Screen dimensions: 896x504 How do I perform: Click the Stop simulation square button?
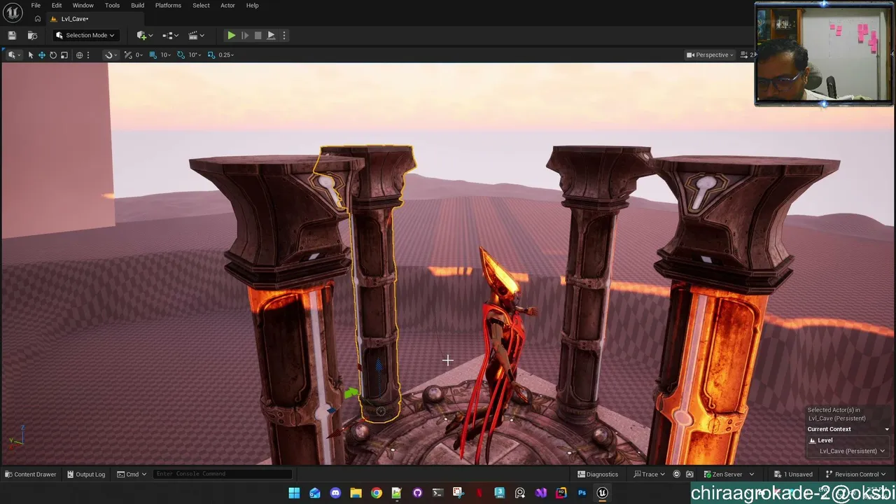[258, 35]
